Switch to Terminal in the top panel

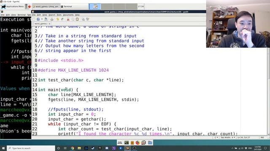[x=74, y=7]
